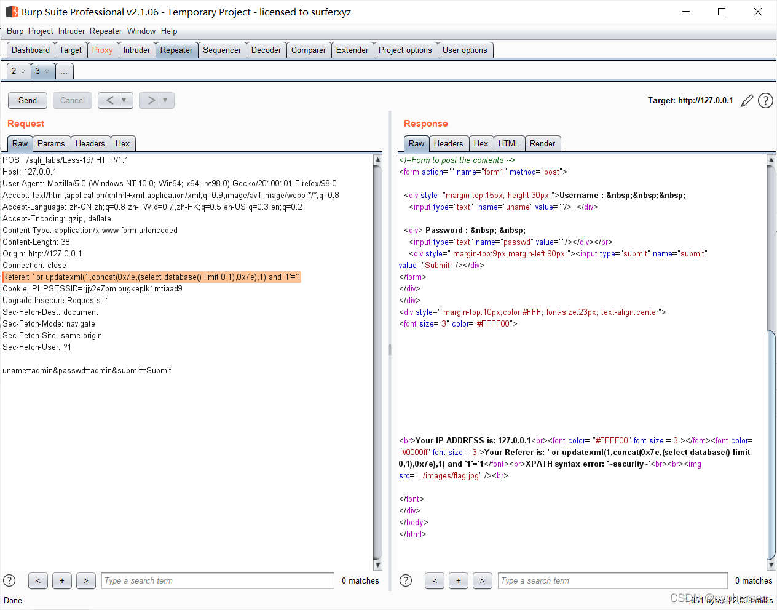The height and width of the screenshot is (610, 777).
Task: Go to previous match in request search
Action: pos(38,580)
